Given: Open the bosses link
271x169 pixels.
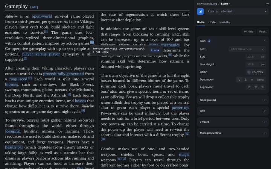Looking at the screenshot, I should 81,101.
